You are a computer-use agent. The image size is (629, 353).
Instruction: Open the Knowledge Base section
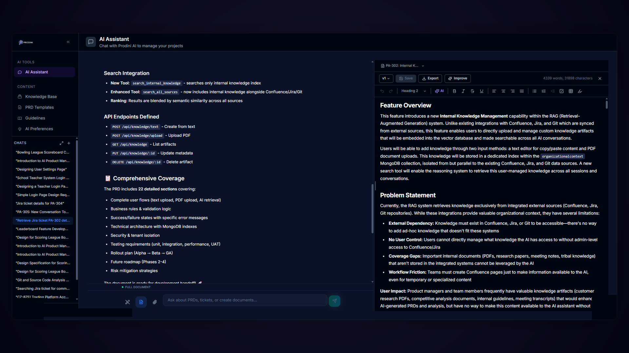click(41, 96)
